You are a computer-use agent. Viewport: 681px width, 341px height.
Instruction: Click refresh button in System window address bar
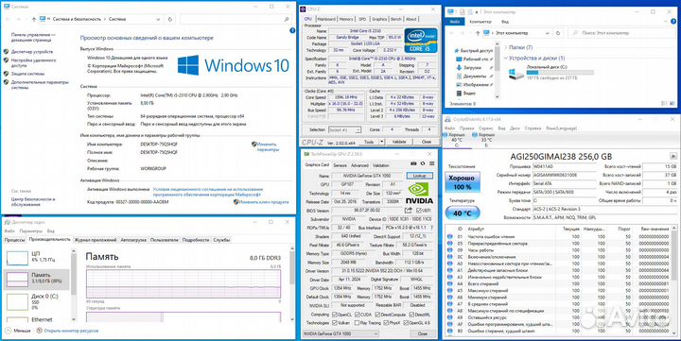tap(170, 19)
